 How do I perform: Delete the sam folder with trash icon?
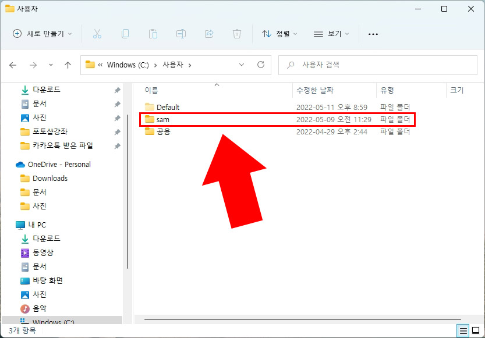[x=237, y=34]
